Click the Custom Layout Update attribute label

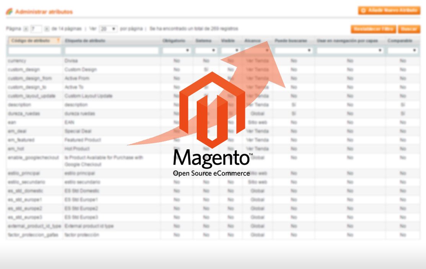pyautogui.click(x=88, y=96)
